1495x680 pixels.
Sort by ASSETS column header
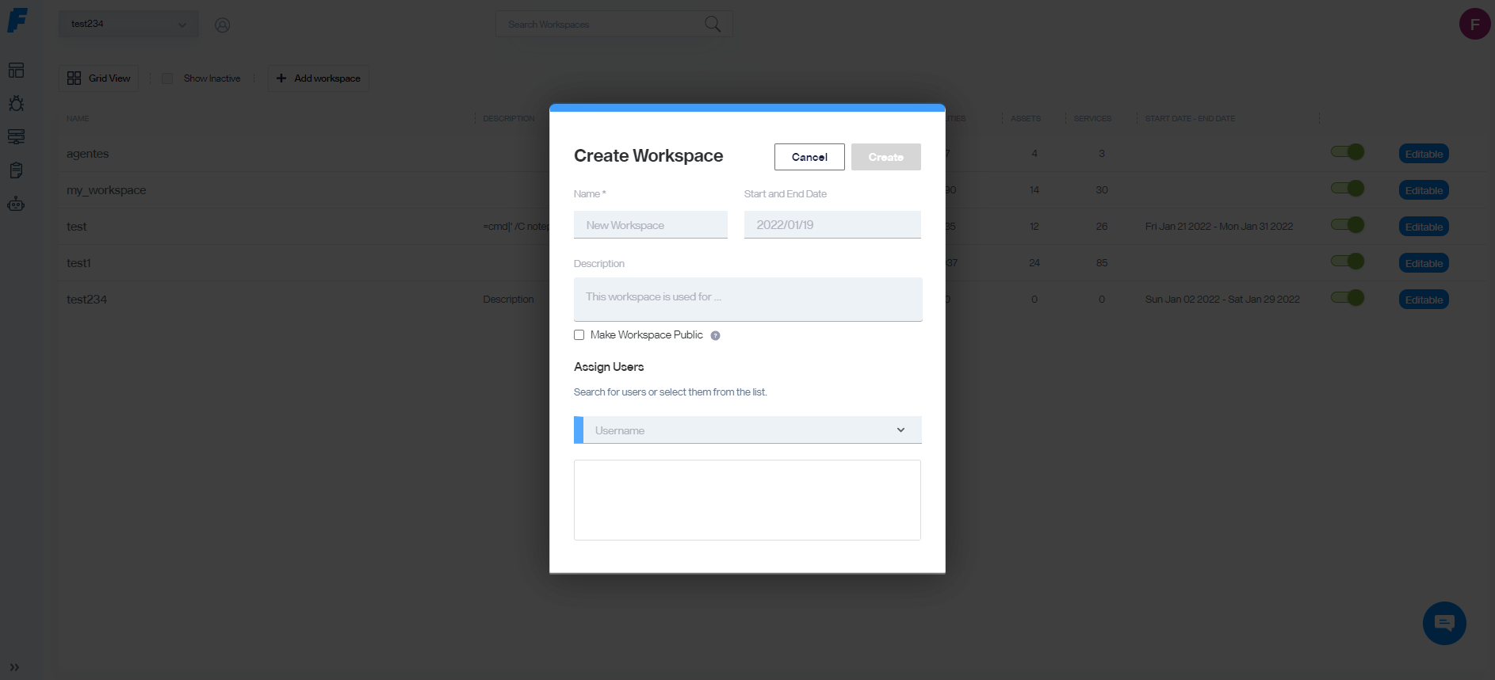[x=1026, y=119]
